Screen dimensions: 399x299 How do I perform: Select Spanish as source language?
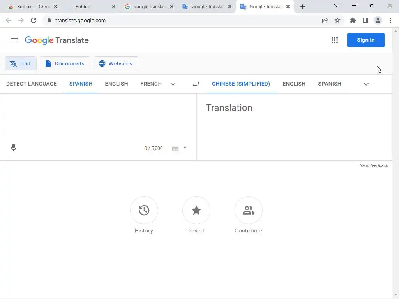click(81, 84)
